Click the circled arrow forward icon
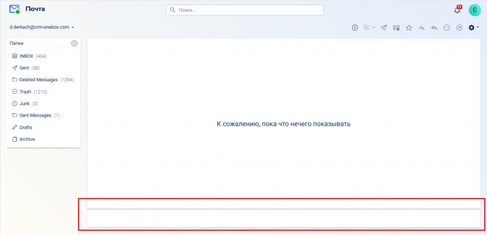The width and height of the screenshot is (487, 235). (459, 28)
